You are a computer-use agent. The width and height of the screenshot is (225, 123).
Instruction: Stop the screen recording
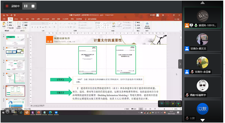[33, 6]
